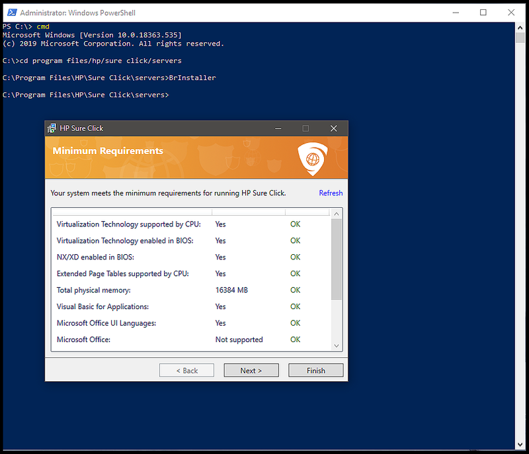Click the greyed-out < Back button
This screenshot has height=454, width=529.
(186, 371)
